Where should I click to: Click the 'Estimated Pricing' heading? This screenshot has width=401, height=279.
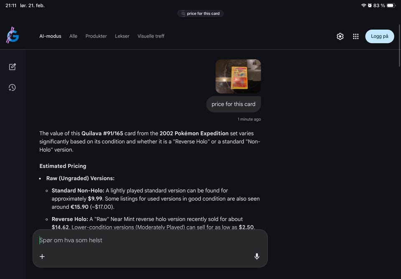(63, 166)
